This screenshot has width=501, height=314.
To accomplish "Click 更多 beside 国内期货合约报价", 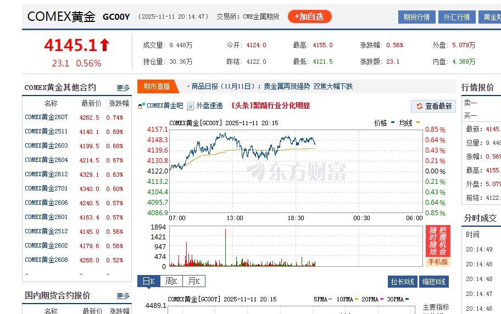I will click(x=123, y=296).
